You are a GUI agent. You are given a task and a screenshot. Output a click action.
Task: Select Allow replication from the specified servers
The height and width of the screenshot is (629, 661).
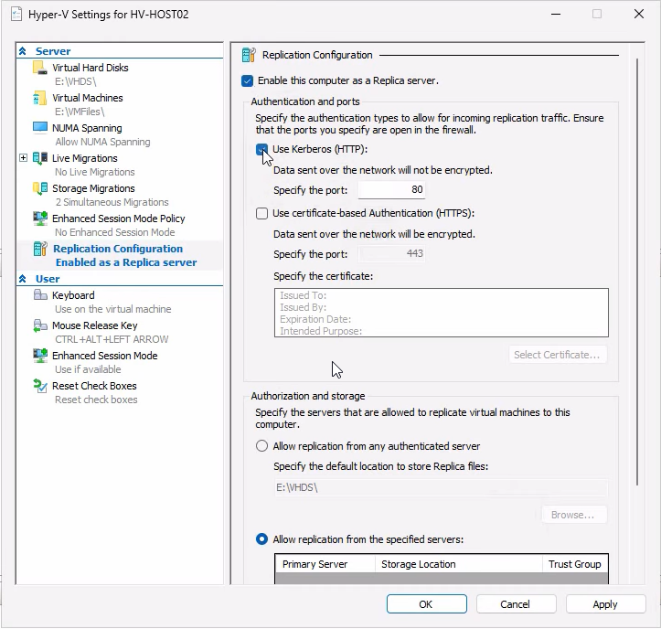point(261,539)
